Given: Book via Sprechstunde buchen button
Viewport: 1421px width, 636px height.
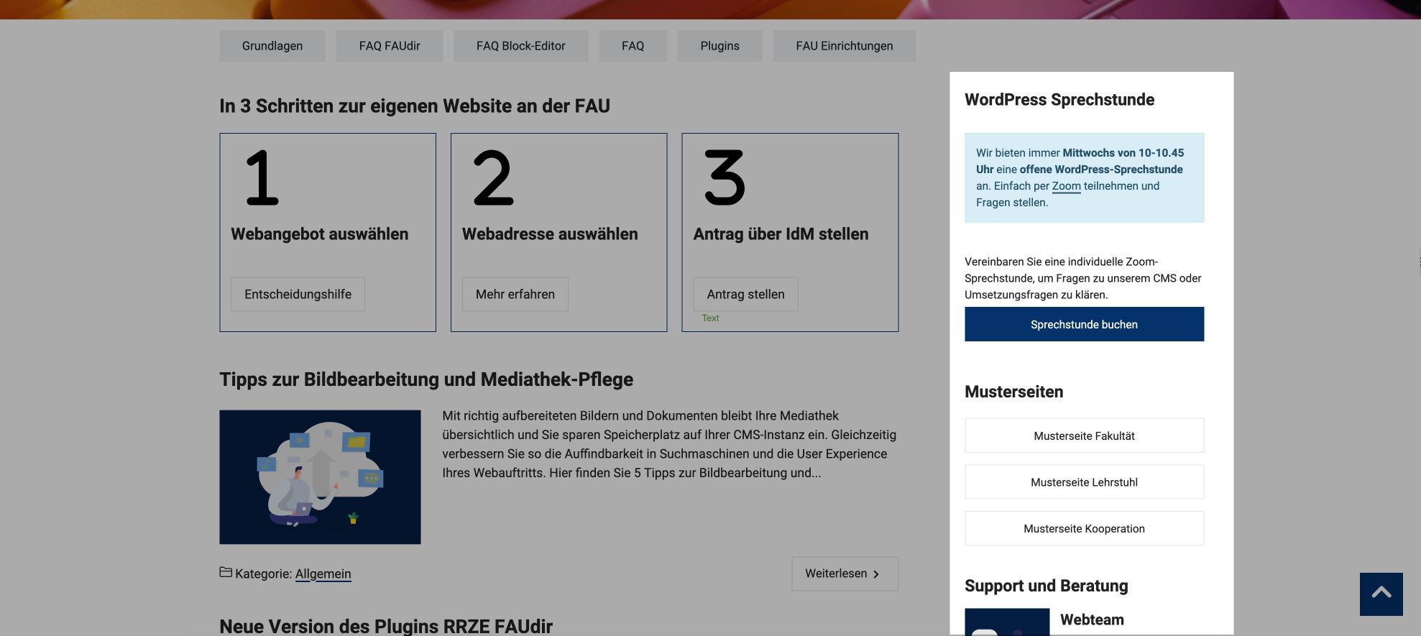Looking at the screenshot, I should [x=1084, y=324].
